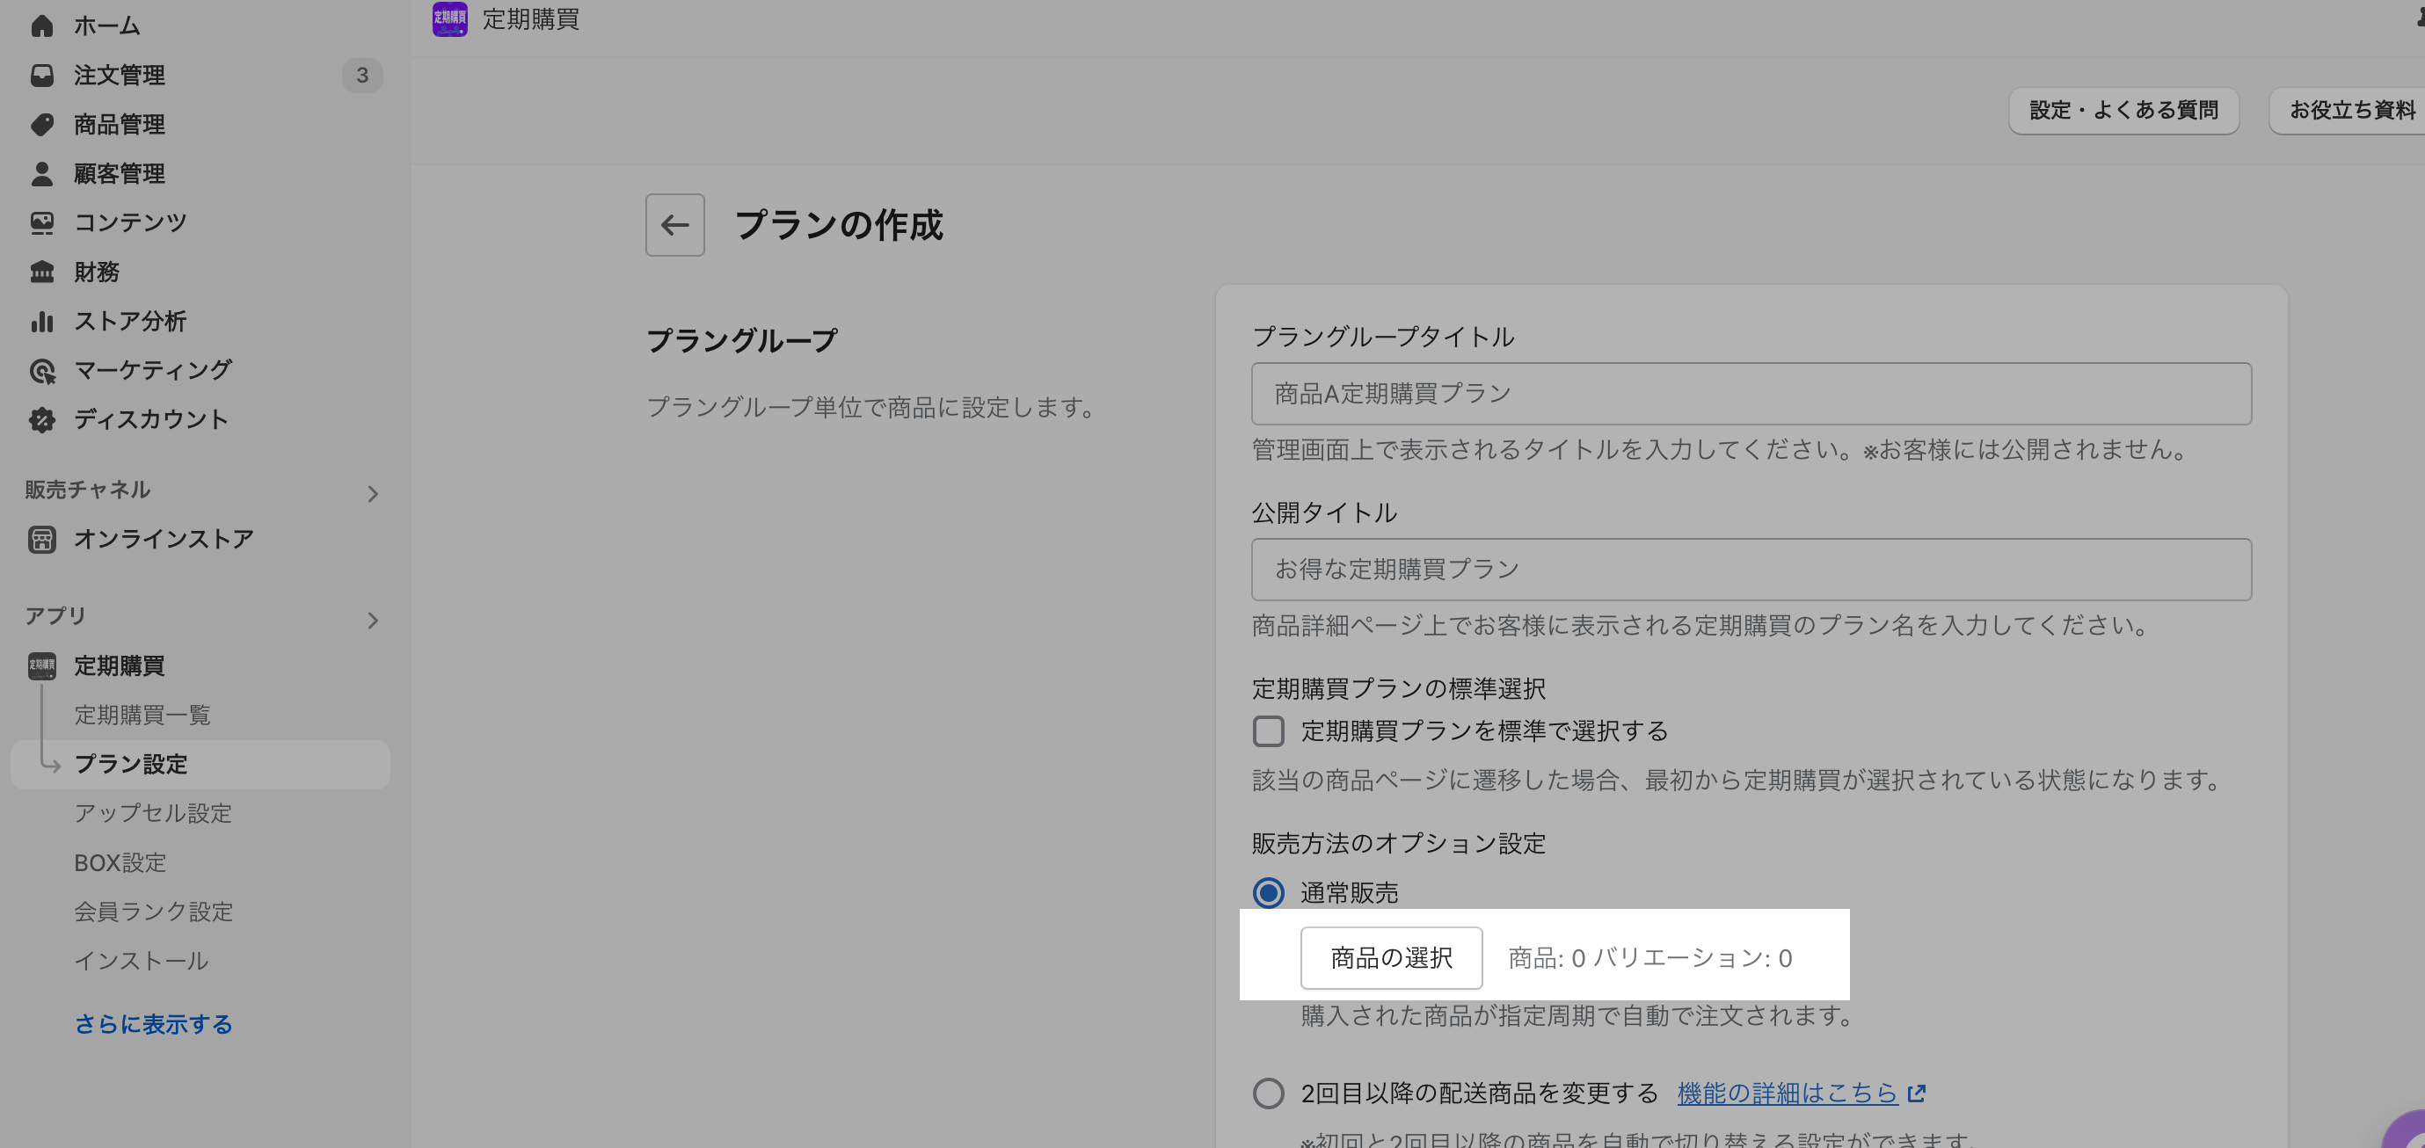This screenshot has width=2425, height=1148.
Task: Enable 定期購買プランを標準で選択する checkbox
Action: 1268,731
